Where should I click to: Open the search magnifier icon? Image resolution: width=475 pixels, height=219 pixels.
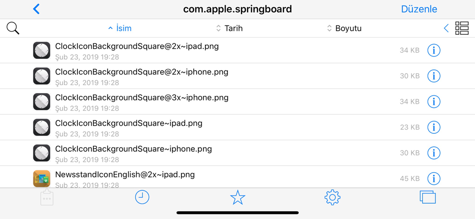(13, 28)
